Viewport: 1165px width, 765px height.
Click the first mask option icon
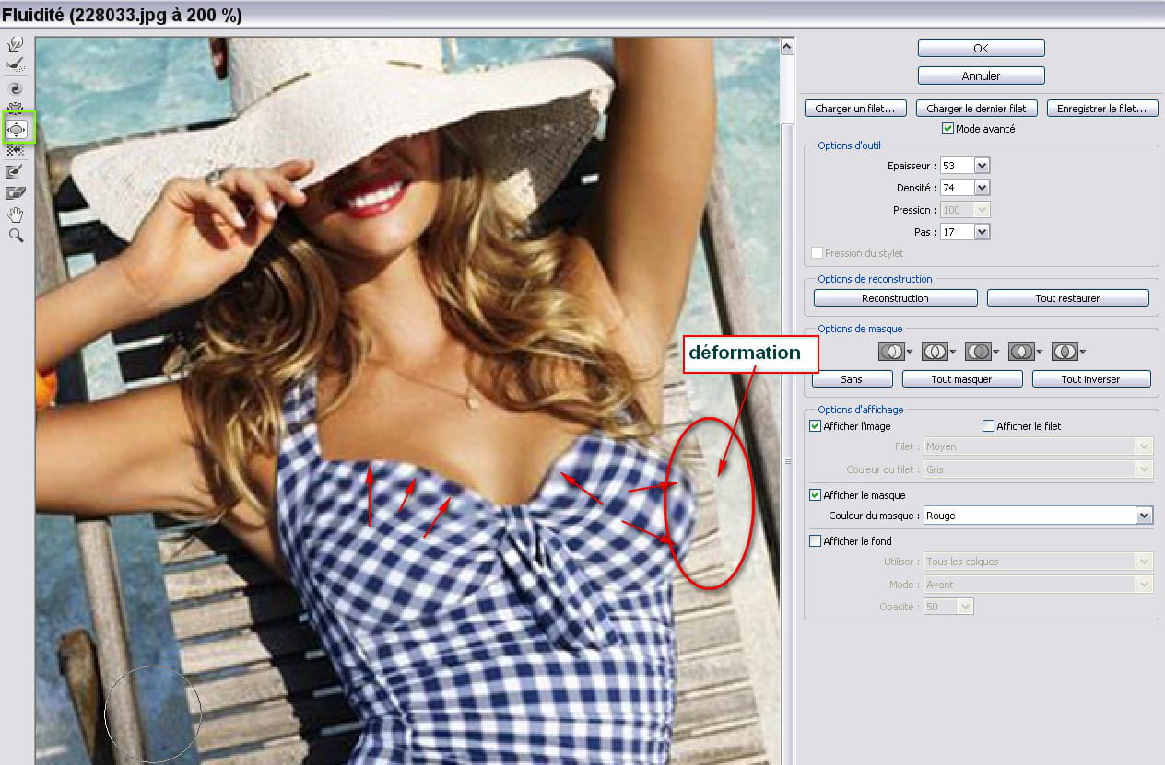point(891,352)
